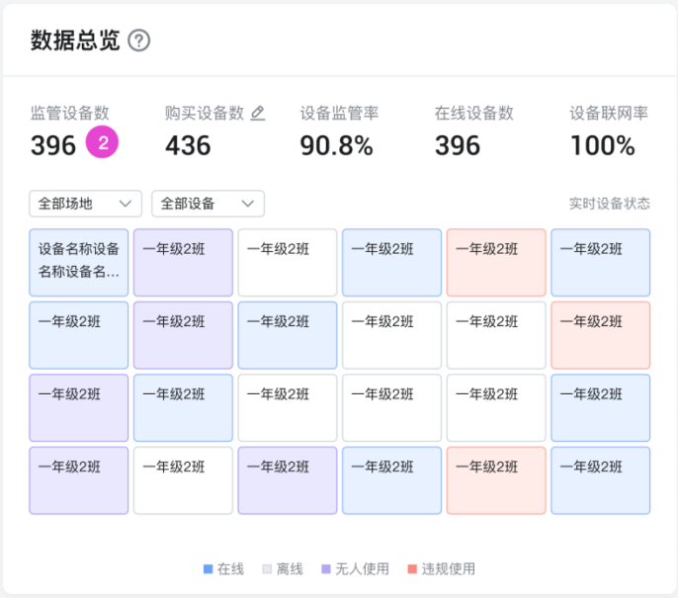Click the pink badge showing 2
This screenshot has width=678, height=598.
tap(102, 142)
